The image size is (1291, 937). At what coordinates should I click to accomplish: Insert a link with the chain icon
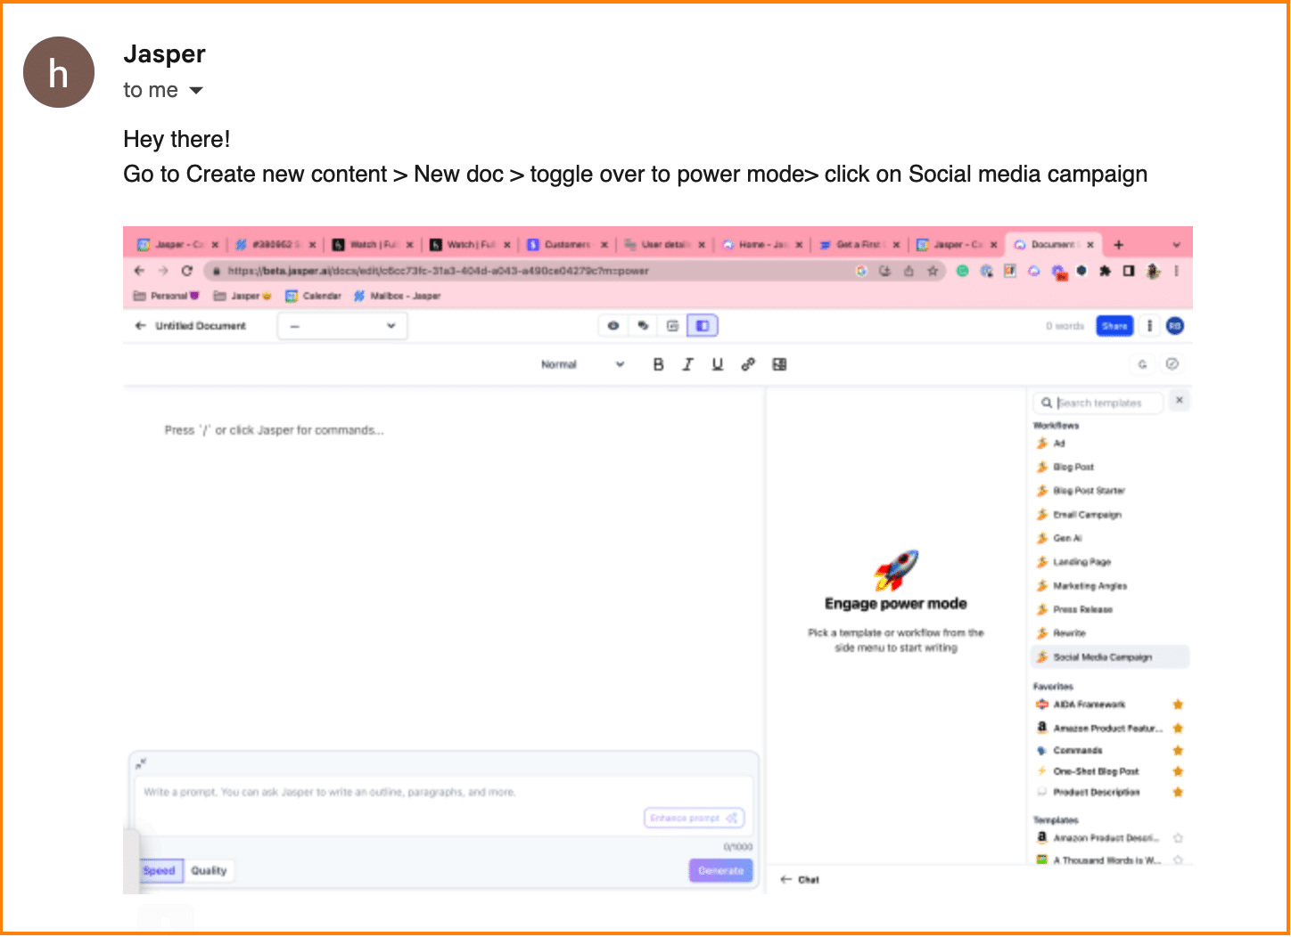(x=748, y=364)
